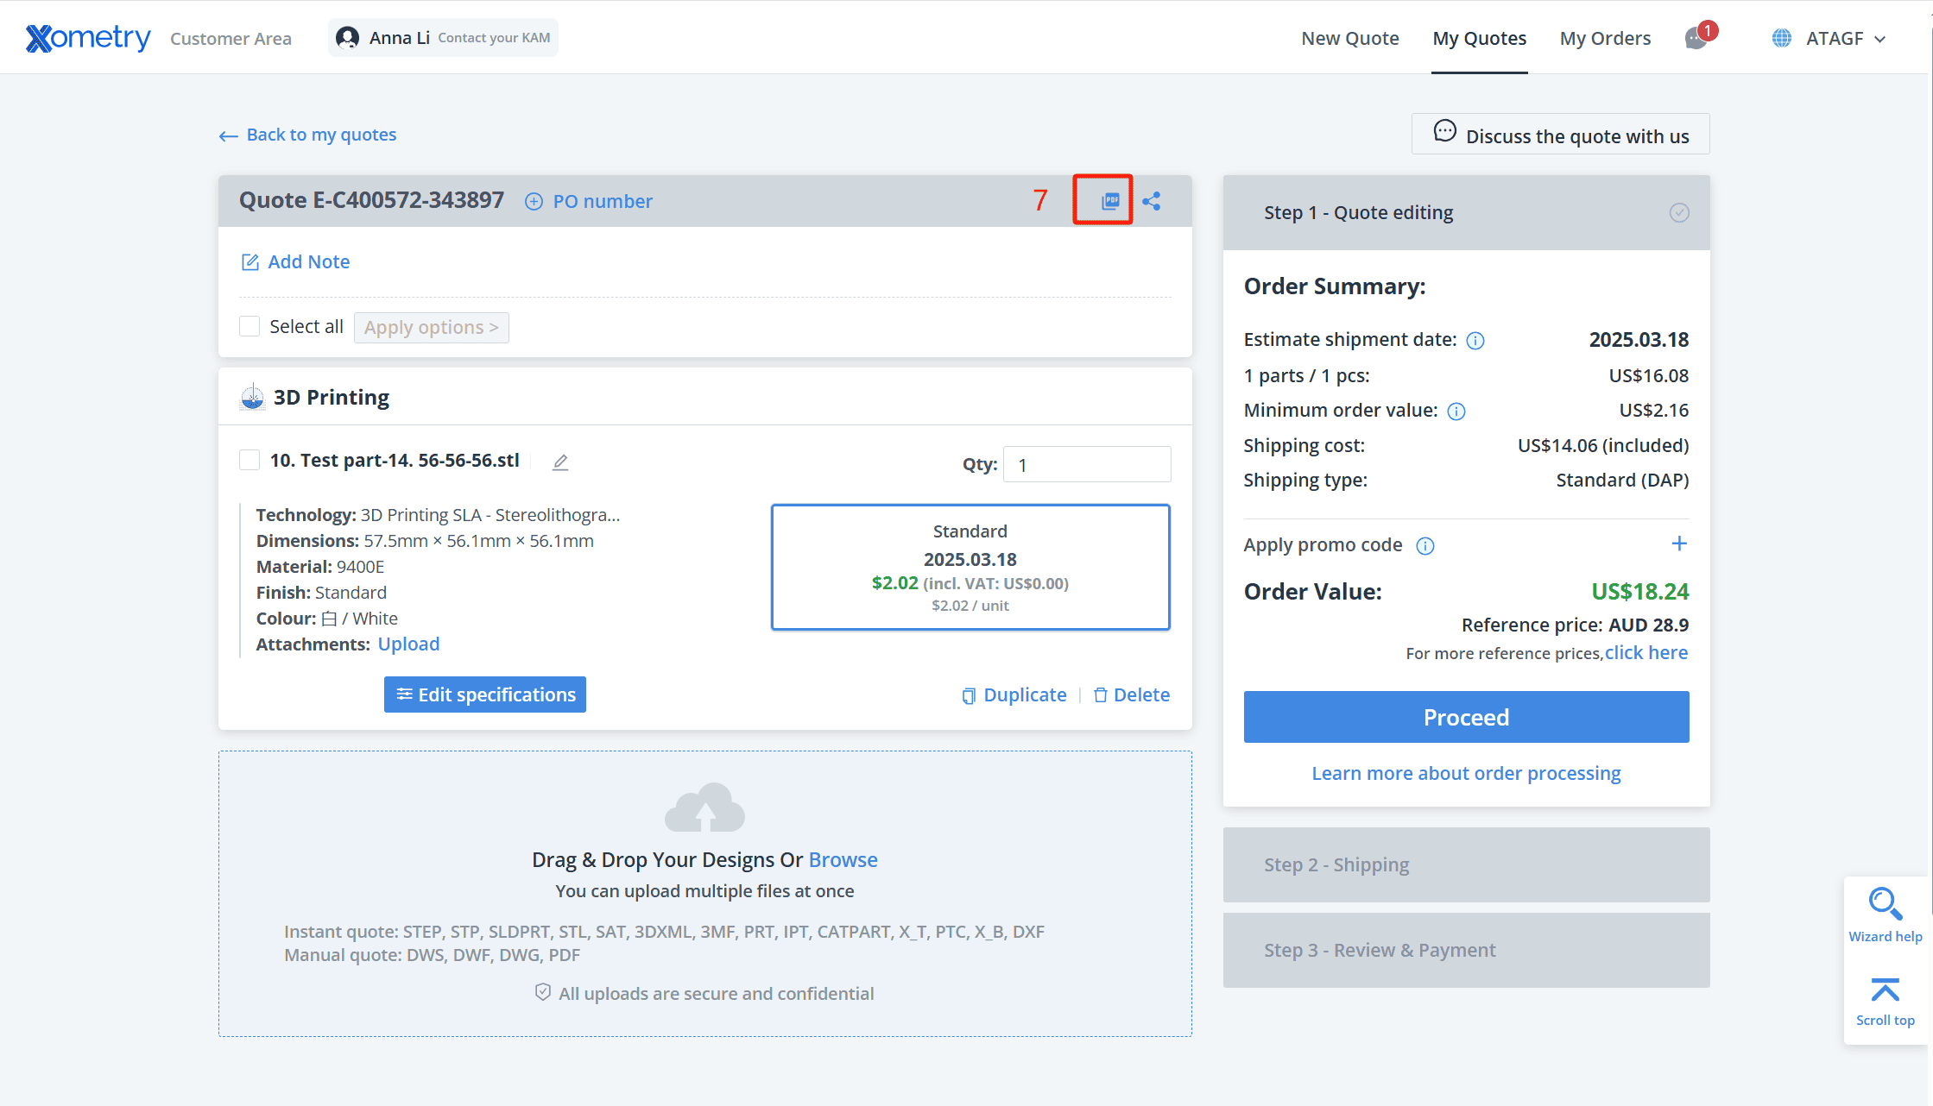Click info icon beside Estimate shipment date
The image size is (1933, 1106).
pos(1475,341)
